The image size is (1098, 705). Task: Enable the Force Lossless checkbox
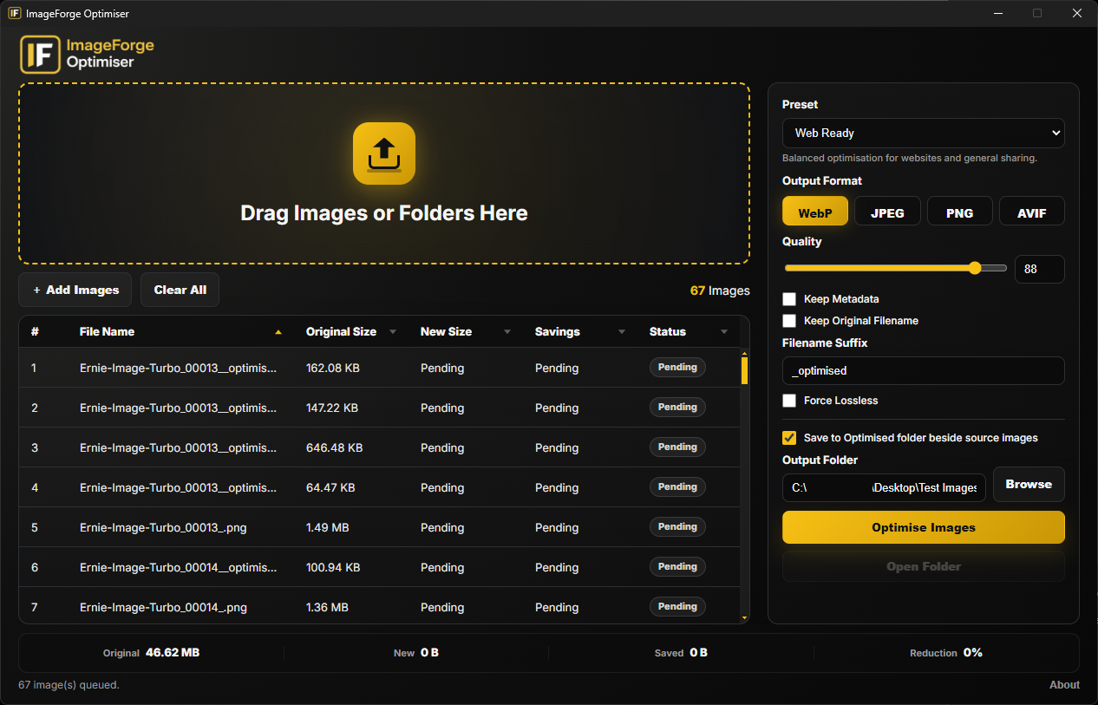pos(789,401)
